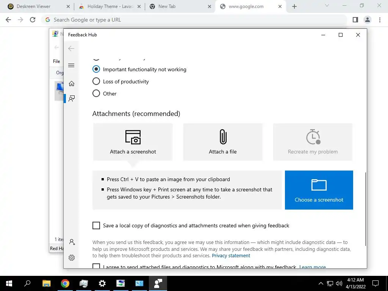Enable Save a local copy checkbox
Viewport: 388px width, 291px height.
click(96, 225)
